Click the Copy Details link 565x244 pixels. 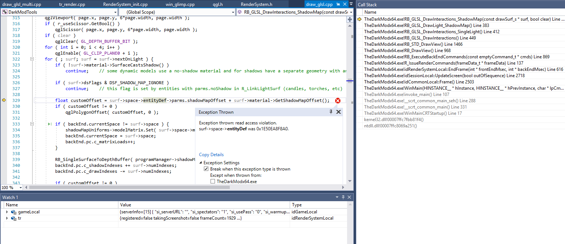coord(211,155)
